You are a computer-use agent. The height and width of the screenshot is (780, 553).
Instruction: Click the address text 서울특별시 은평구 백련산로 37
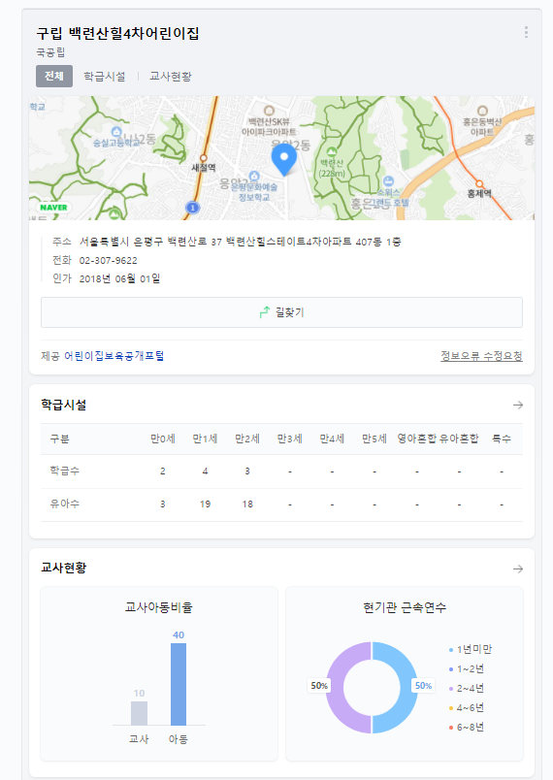tap(150, 242)
